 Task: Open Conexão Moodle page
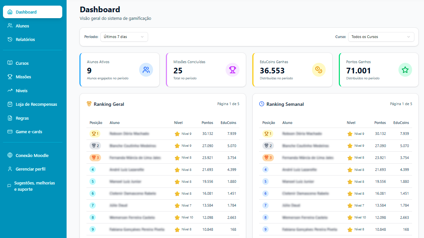(x=32, y=155)
